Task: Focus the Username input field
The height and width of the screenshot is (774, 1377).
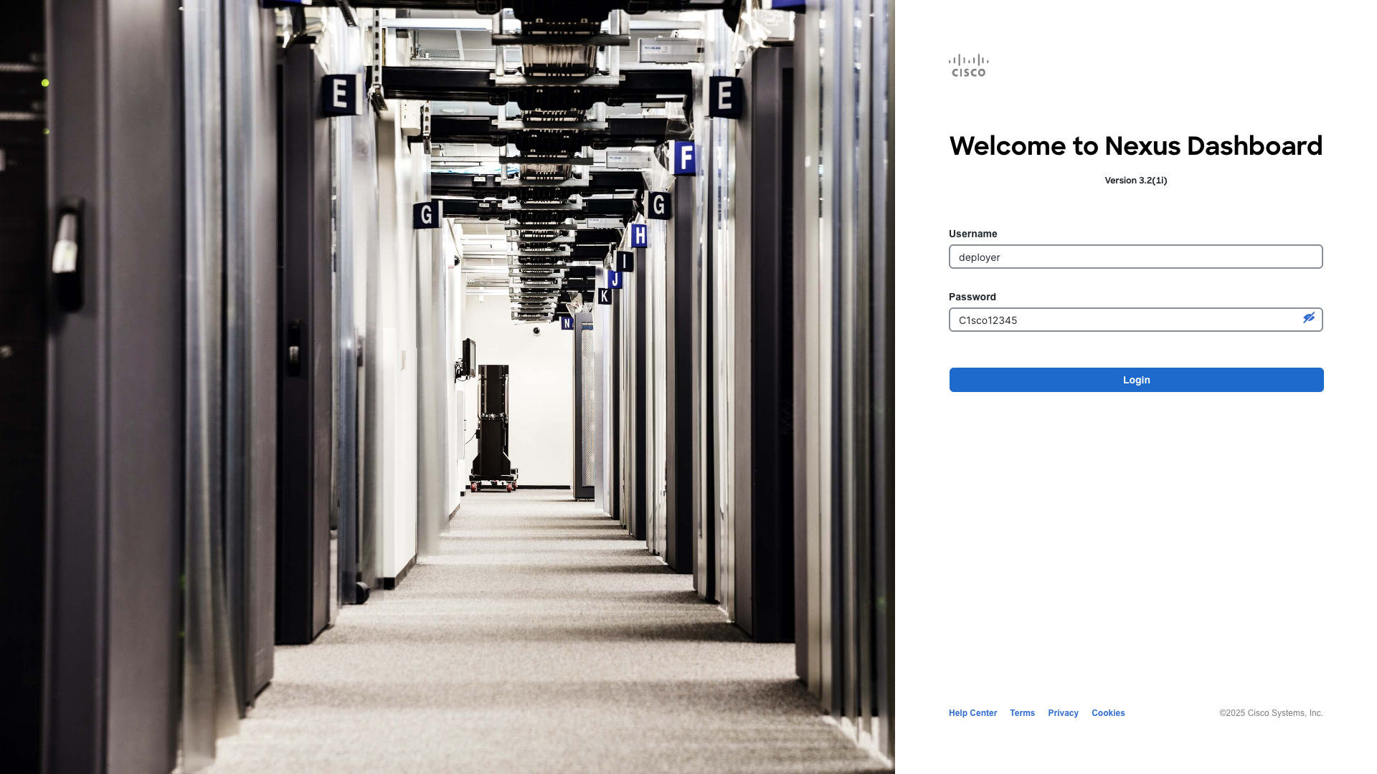Action: [1135, 257]
